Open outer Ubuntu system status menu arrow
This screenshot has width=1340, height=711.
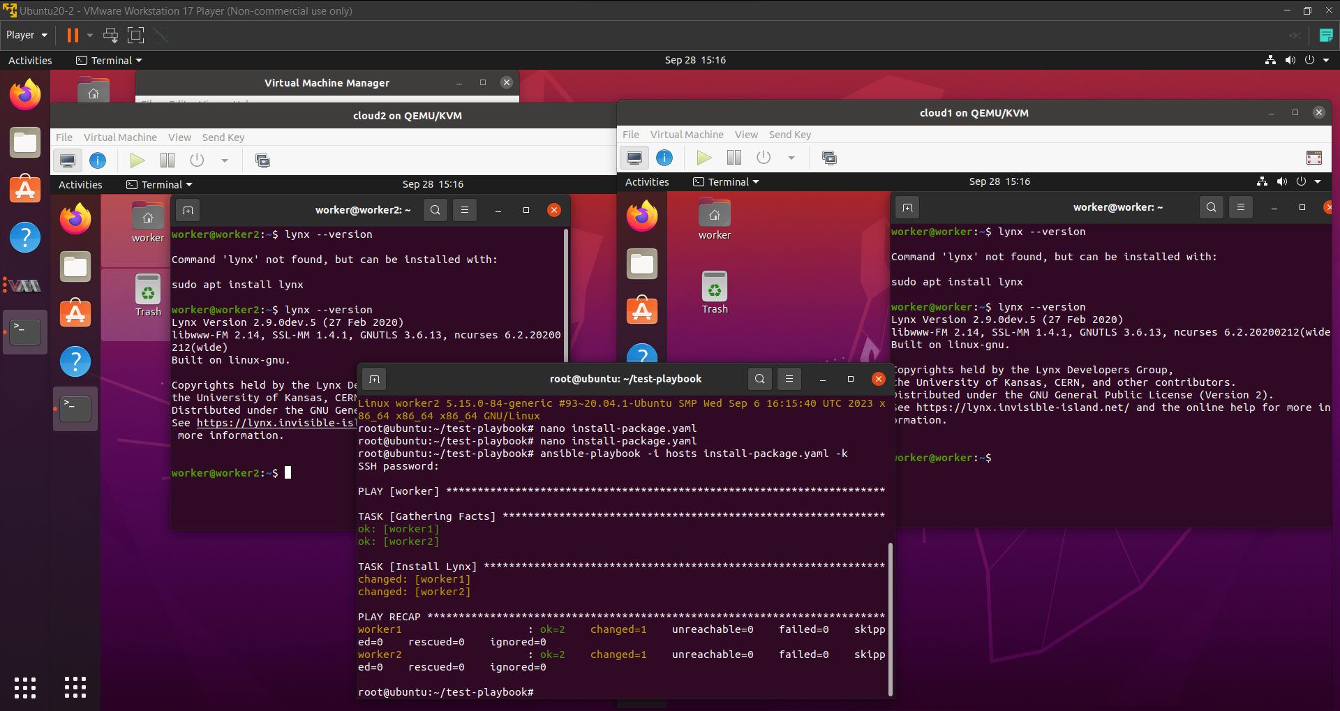pos(1326,60)
